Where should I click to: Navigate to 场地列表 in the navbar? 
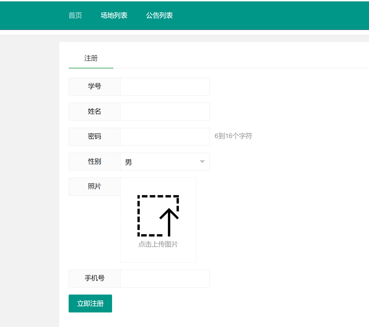click(x=114, y=15)
